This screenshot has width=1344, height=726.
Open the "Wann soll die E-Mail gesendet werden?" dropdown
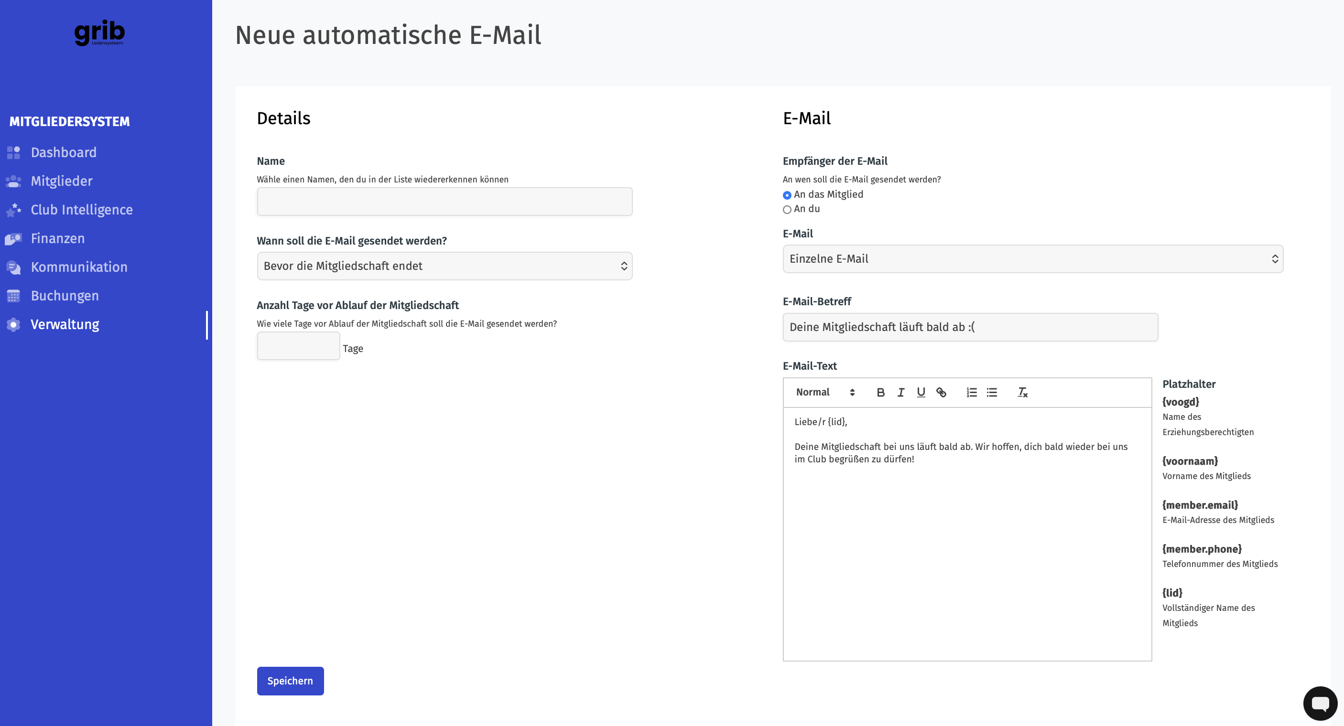(444, 266)
